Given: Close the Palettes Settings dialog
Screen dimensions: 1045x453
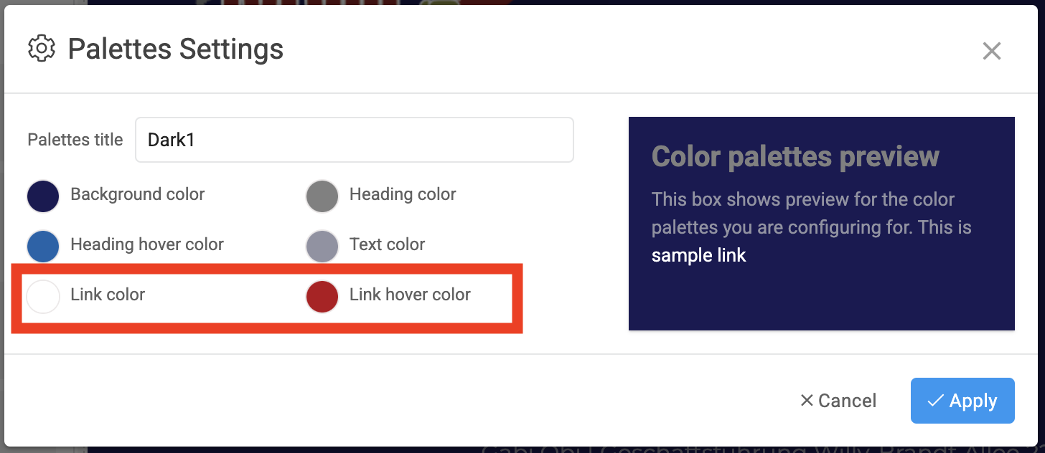Looking at the screenshot, I should tap(991, 51).
